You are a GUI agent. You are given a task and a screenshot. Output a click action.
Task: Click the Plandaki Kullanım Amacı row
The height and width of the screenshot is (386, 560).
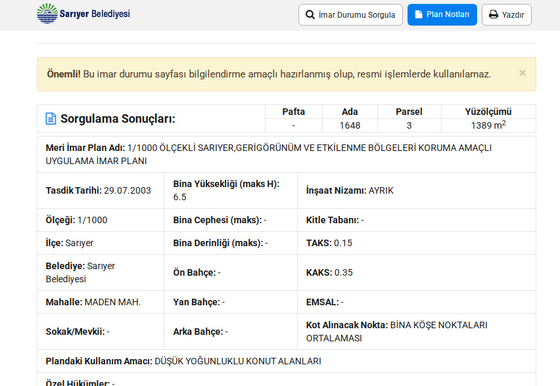coord(287,362)
